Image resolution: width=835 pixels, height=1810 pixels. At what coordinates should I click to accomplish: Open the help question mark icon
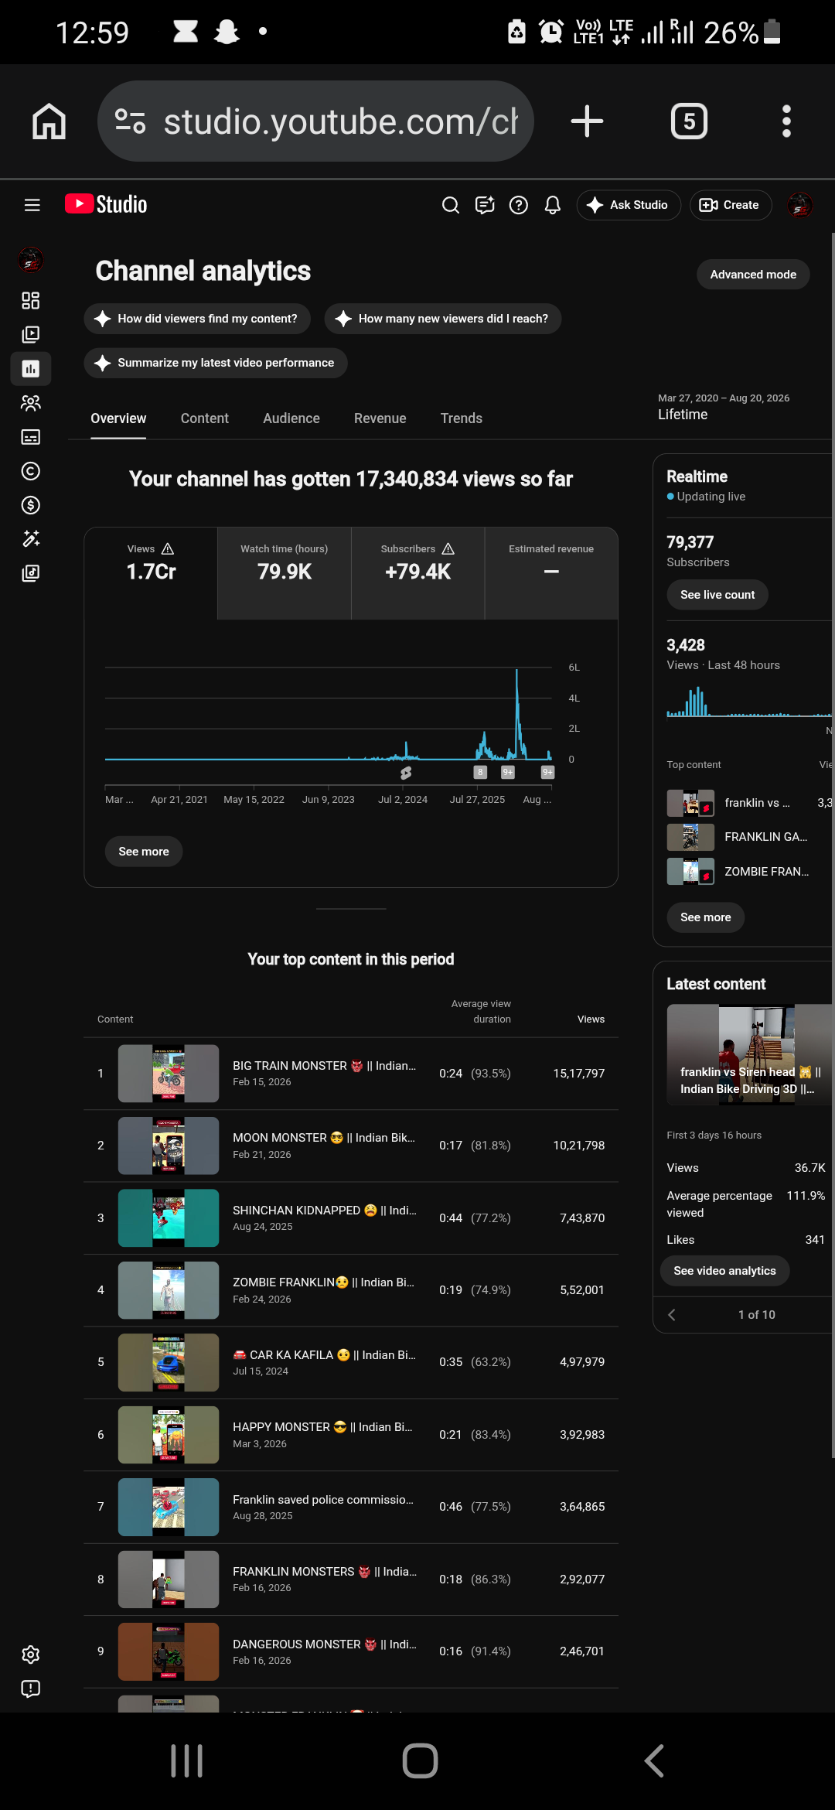click(519, 205)
